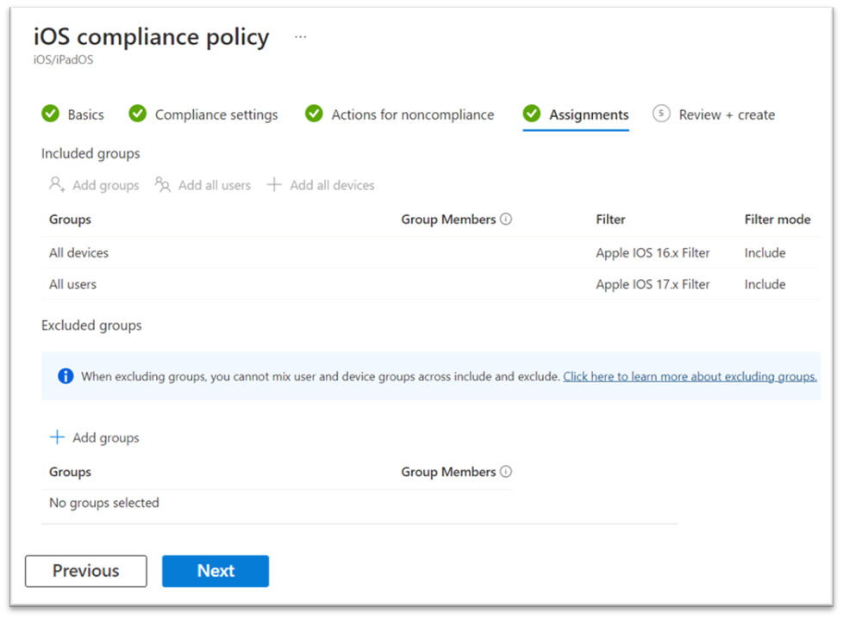Go to the Basics tab

click(x=85, y=115)
